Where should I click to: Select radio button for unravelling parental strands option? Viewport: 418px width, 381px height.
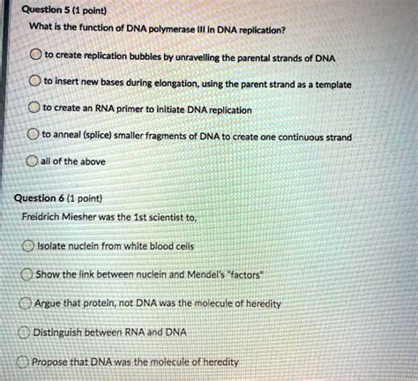(35, 55)
